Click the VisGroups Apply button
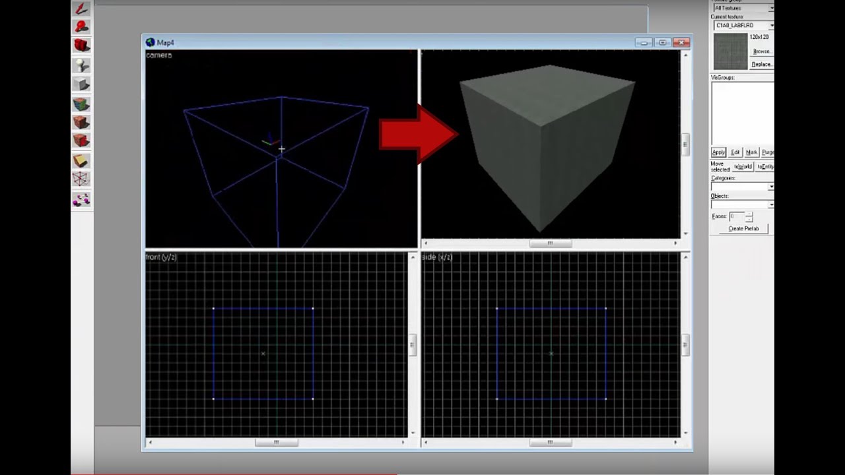This screenshot has height=475, width=845. pos(718,152)
